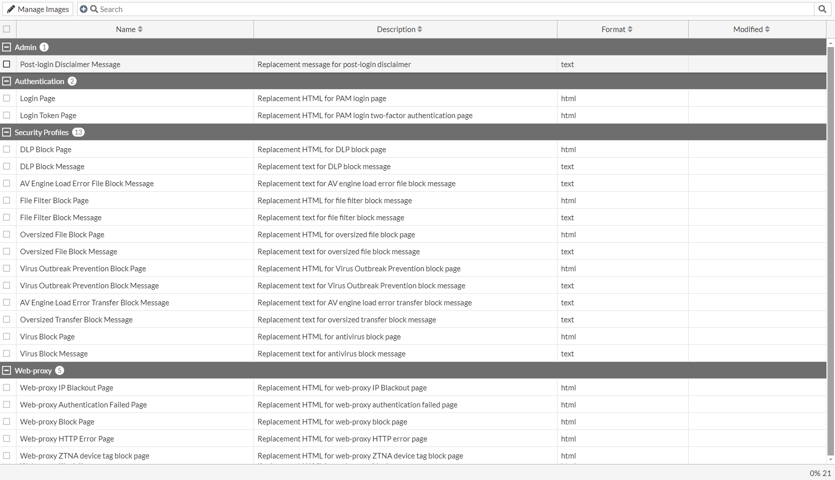Image resolution: width=835 pixels, height=480 pixels.
Task: Collapse the Authentication section
Action: [x=7, y=81]
